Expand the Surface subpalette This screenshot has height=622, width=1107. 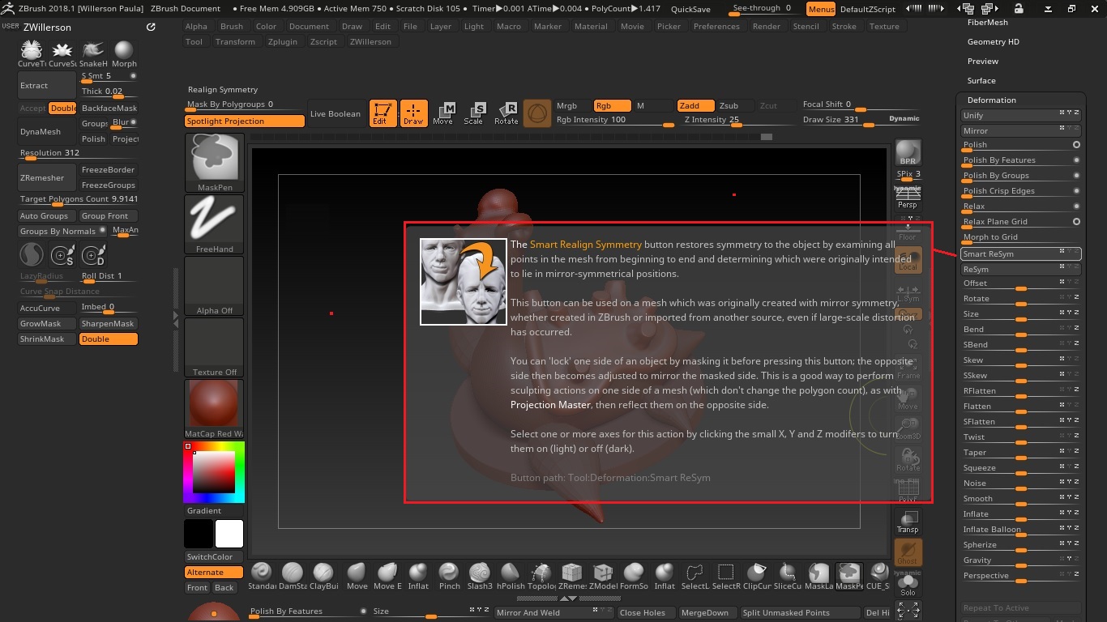(981, 80)
